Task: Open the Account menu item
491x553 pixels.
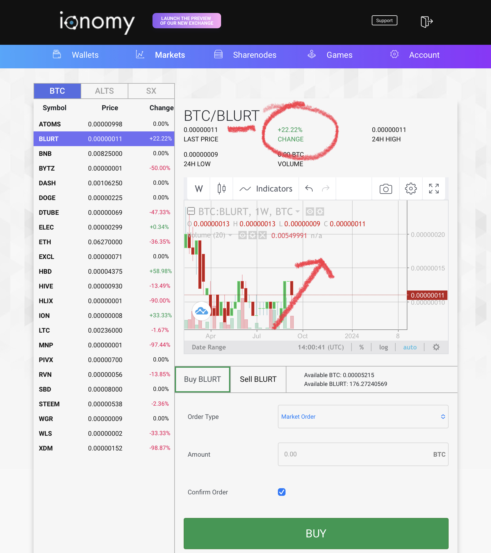Action: tap(424, 55)
